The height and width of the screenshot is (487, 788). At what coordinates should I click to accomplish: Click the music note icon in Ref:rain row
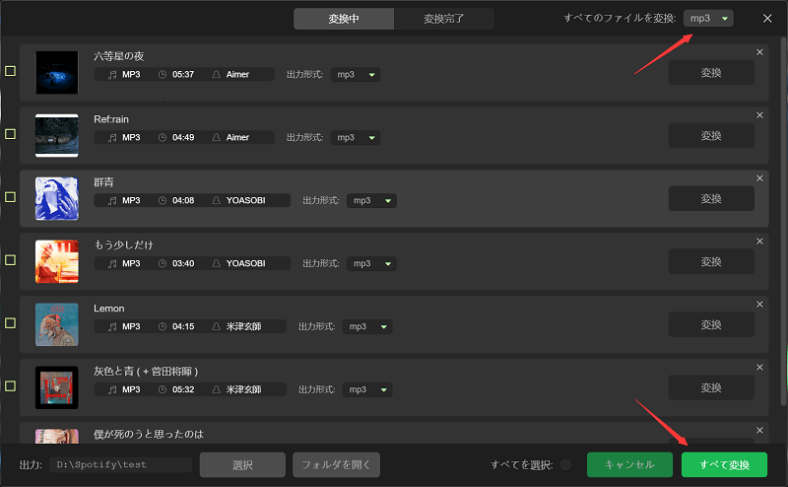(112, 137)
